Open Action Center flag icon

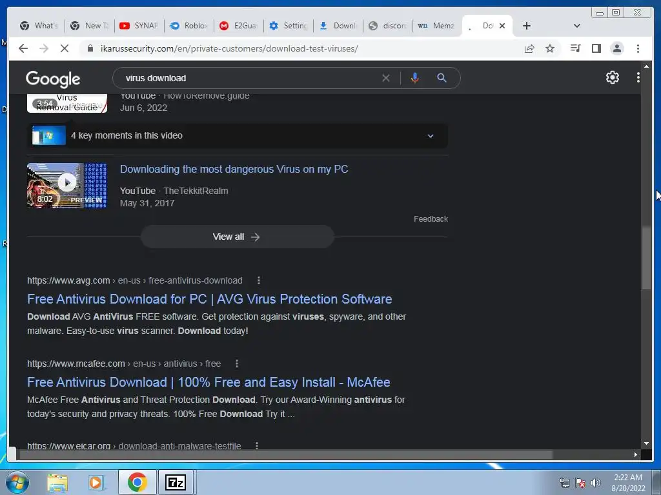pos(580,483)
